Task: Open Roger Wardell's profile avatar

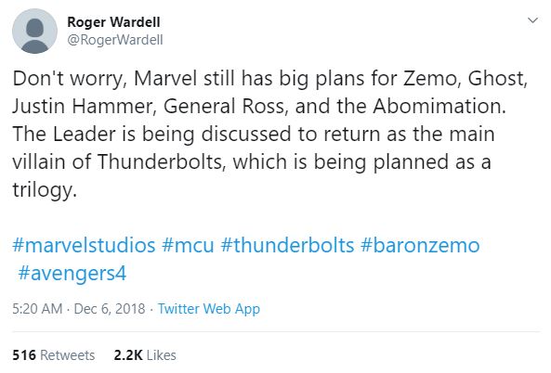Action: tap(34, 32)
